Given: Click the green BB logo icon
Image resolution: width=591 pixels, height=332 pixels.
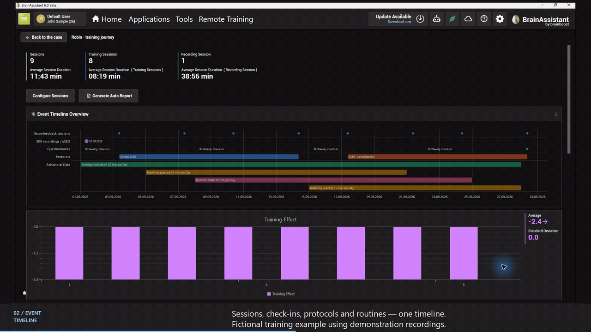Looking at the screenshot, I should coord(24,19).
